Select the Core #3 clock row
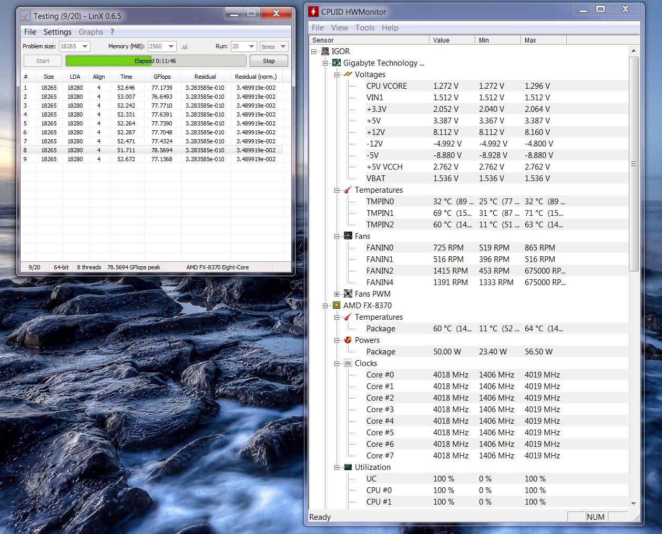The height and width of the screenshot is (534, 662). pos(496,410)
